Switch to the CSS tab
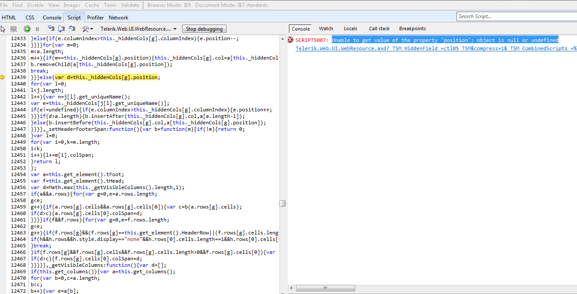Screen dimensions: 577x294 pyautogui.click(x=30, y=18)
